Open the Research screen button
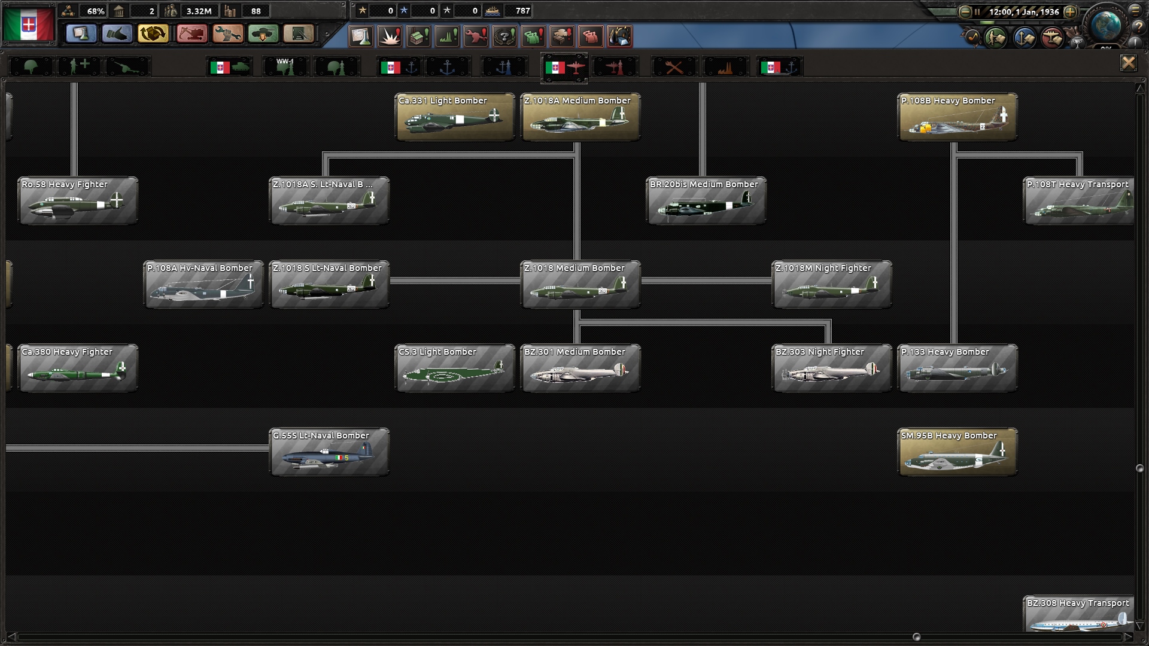The width and height of the screenshot is (1149, 646). pos(81,34)
